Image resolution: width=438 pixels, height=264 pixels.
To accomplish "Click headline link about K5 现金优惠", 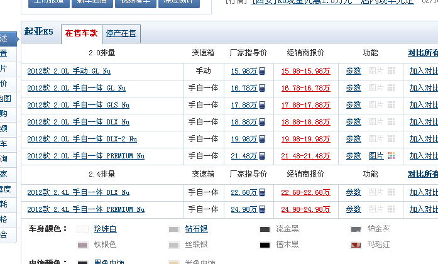I will (x=332, y=2).
